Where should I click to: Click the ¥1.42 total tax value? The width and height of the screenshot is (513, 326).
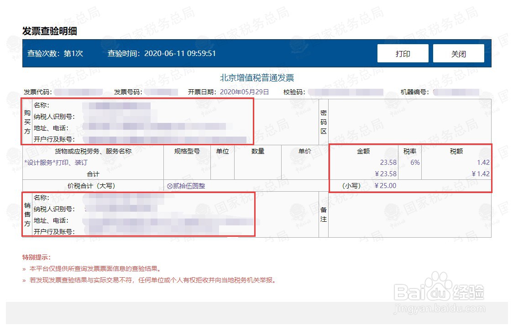point(481,174)
